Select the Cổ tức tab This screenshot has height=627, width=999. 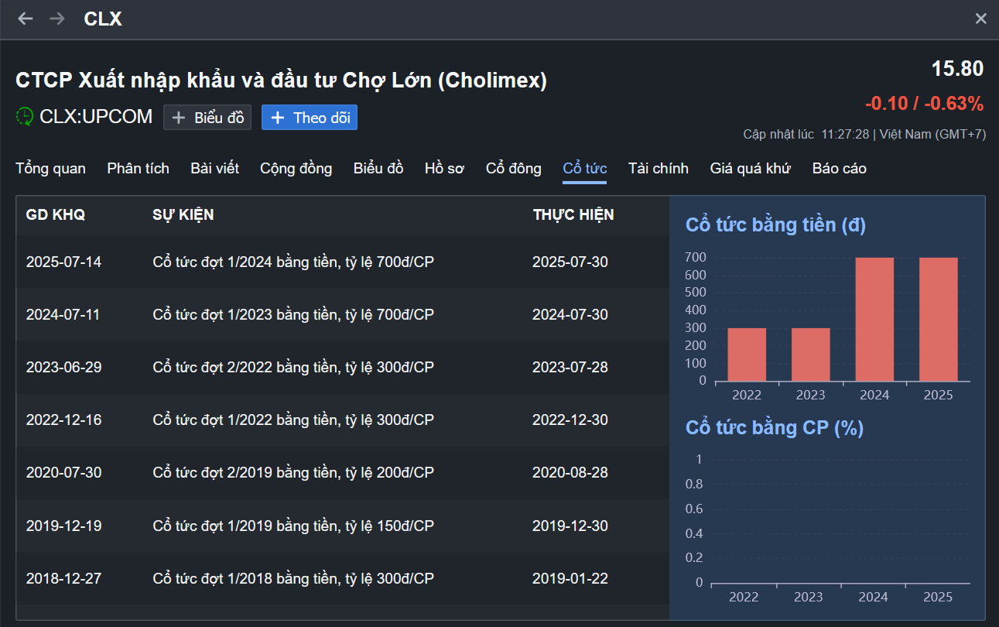(585, 169)
